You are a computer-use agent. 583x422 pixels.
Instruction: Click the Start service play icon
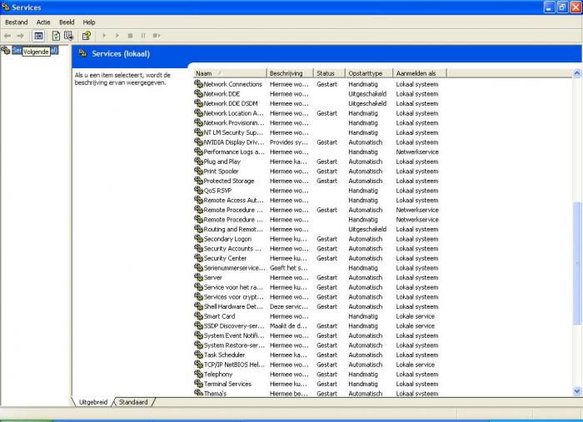click(104, 36)
